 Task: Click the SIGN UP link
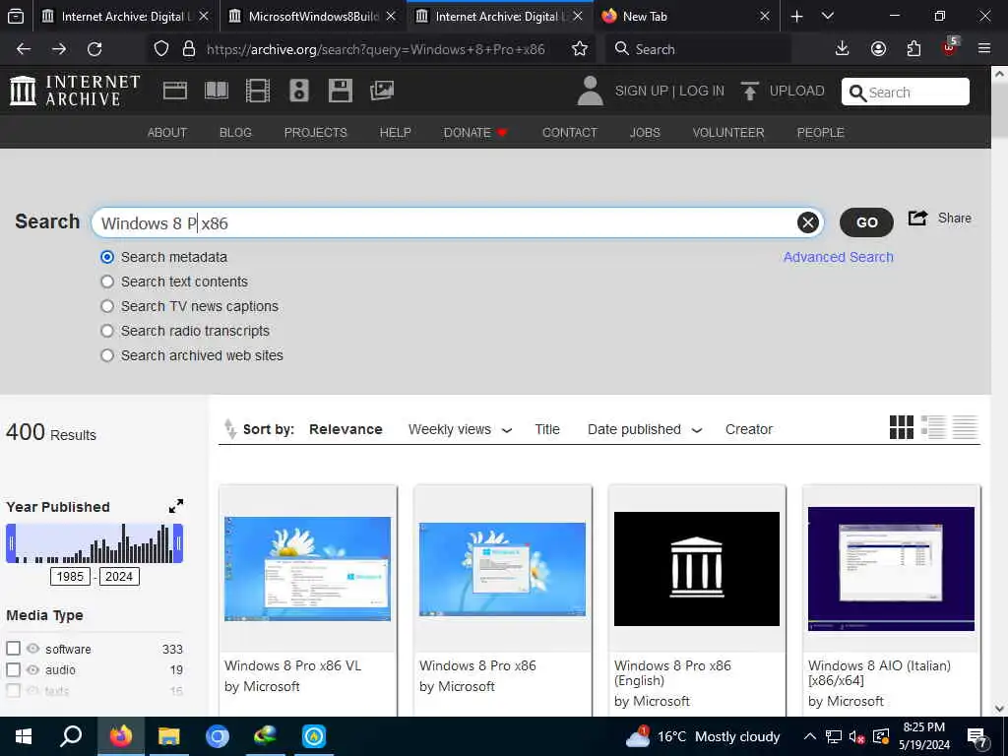pyautogui.click(x=642, y=91)
